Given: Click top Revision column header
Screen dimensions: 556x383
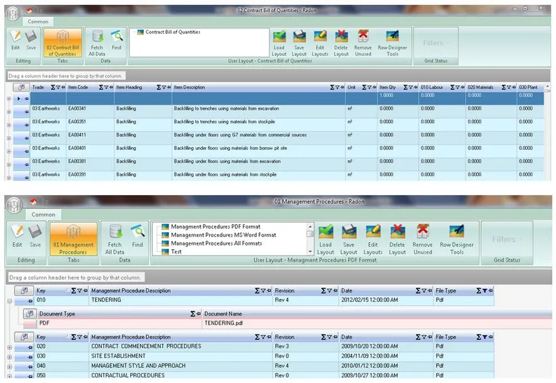Looking at the screenshot, I should [x=306, y=291].
